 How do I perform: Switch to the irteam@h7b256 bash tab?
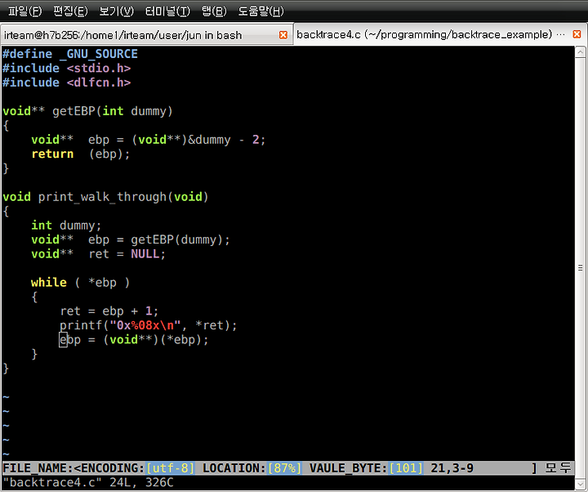pos(146,35)
